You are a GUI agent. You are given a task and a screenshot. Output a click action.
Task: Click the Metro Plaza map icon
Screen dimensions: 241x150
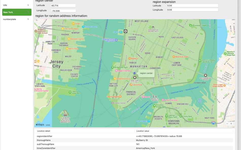click(x=67, y=49)
